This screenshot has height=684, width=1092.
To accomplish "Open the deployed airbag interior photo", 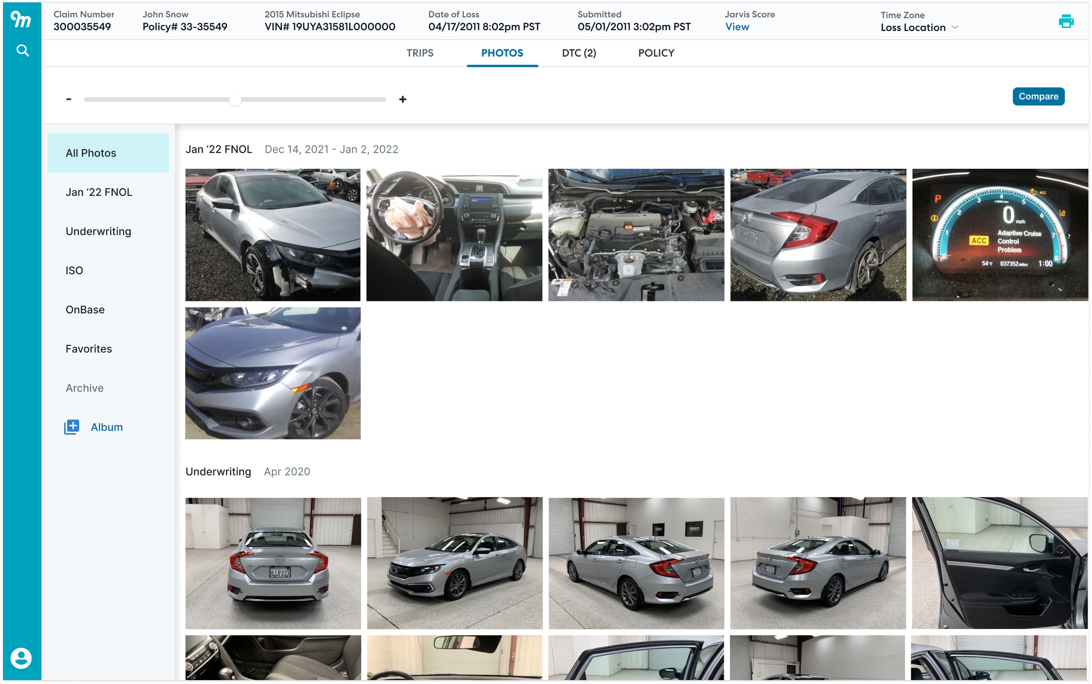I will [x=454, y=235].
